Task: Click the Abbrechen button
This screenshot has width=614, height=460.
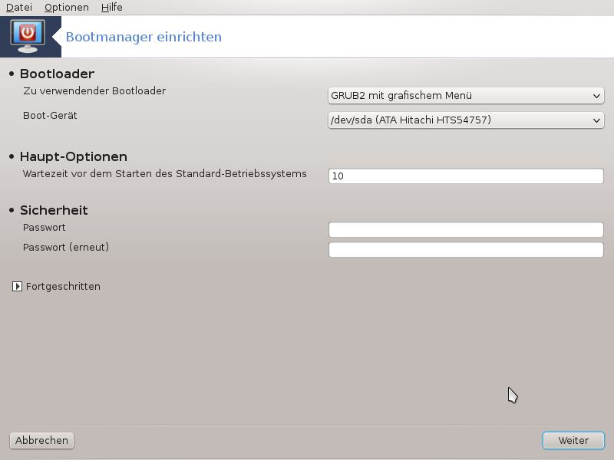Action: (41, 440)
